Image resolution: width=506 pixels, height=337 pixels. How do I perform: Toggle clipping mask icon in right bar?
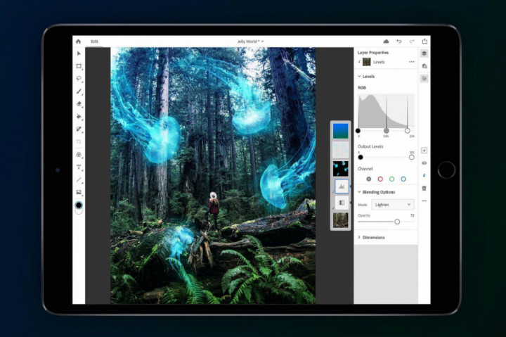pyautogui.click(x=424, y=175)
